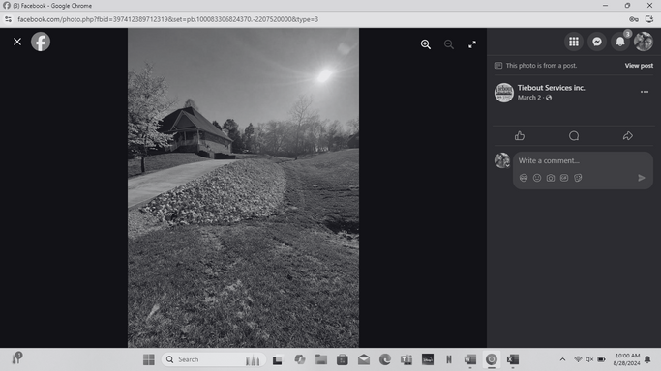Open your account profile menu
The width and height of the screenshot is (661, 371).
[644, 42]
